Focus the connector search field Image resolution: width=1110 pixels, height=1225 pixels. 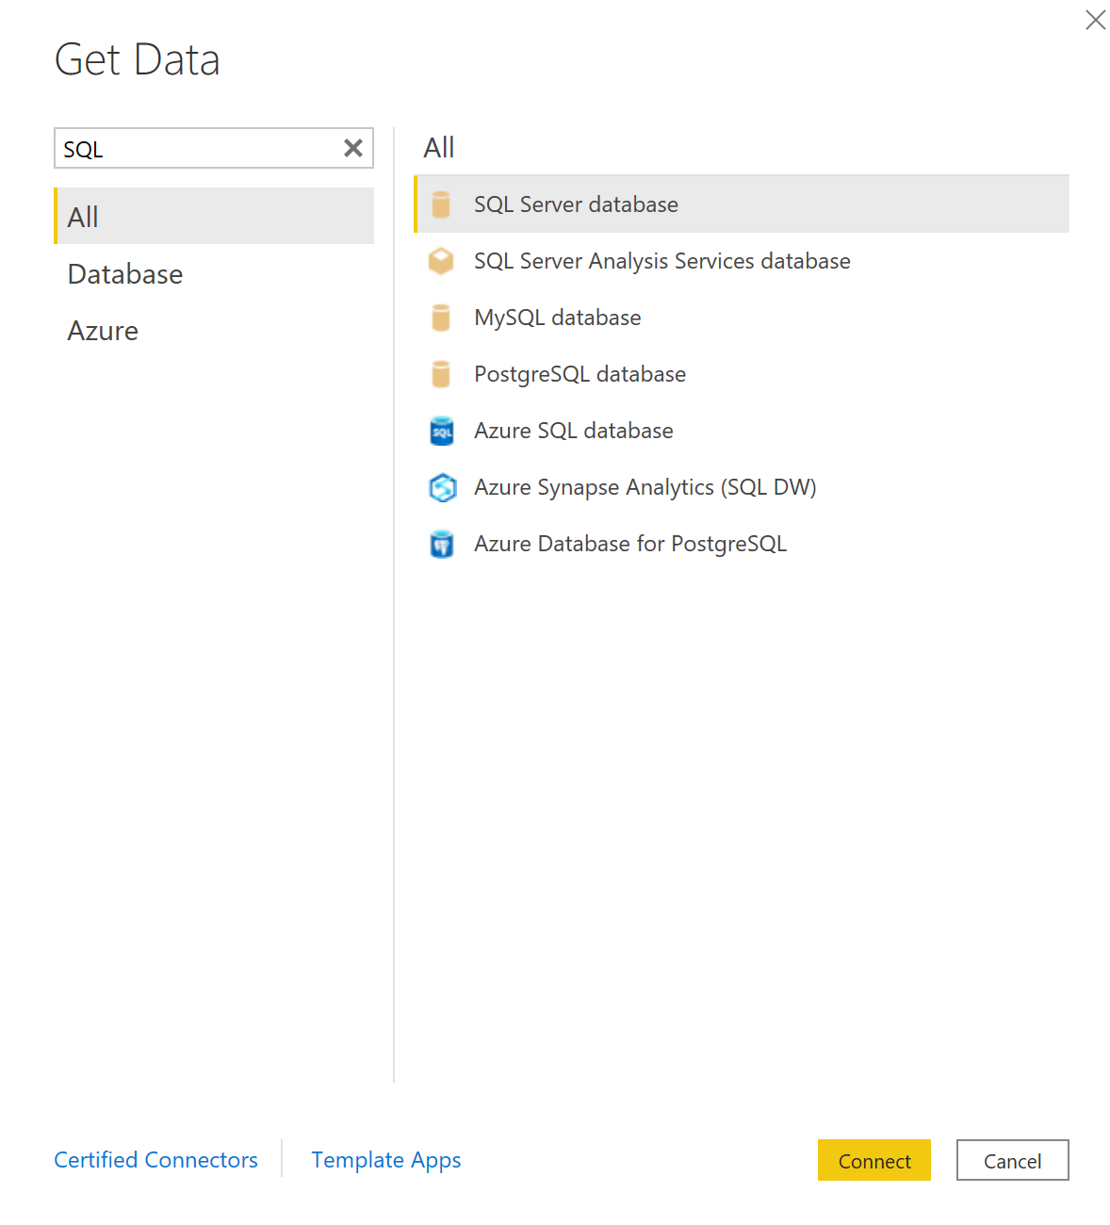[x=198, y=149]
